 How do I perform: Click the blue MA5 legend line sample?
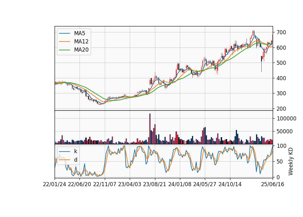click(x=64, y=33)
